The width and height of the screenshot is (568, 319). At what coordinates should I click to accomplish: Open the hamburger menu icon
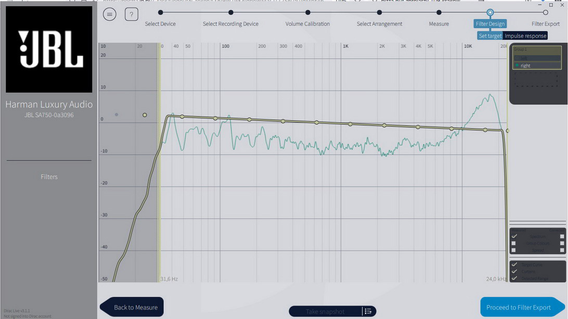[109, 15]
